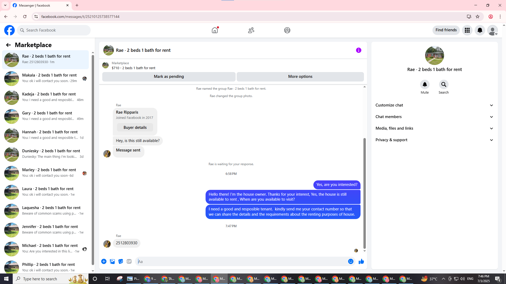The height and width of the screenshot is (284, 506).
Task: Open more actions plus icon
Action: coord(104,261)
